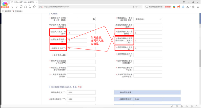Click the 全所党员合伙人人数 input field
The width and height of the screenshot is (201, 108).
148,55
